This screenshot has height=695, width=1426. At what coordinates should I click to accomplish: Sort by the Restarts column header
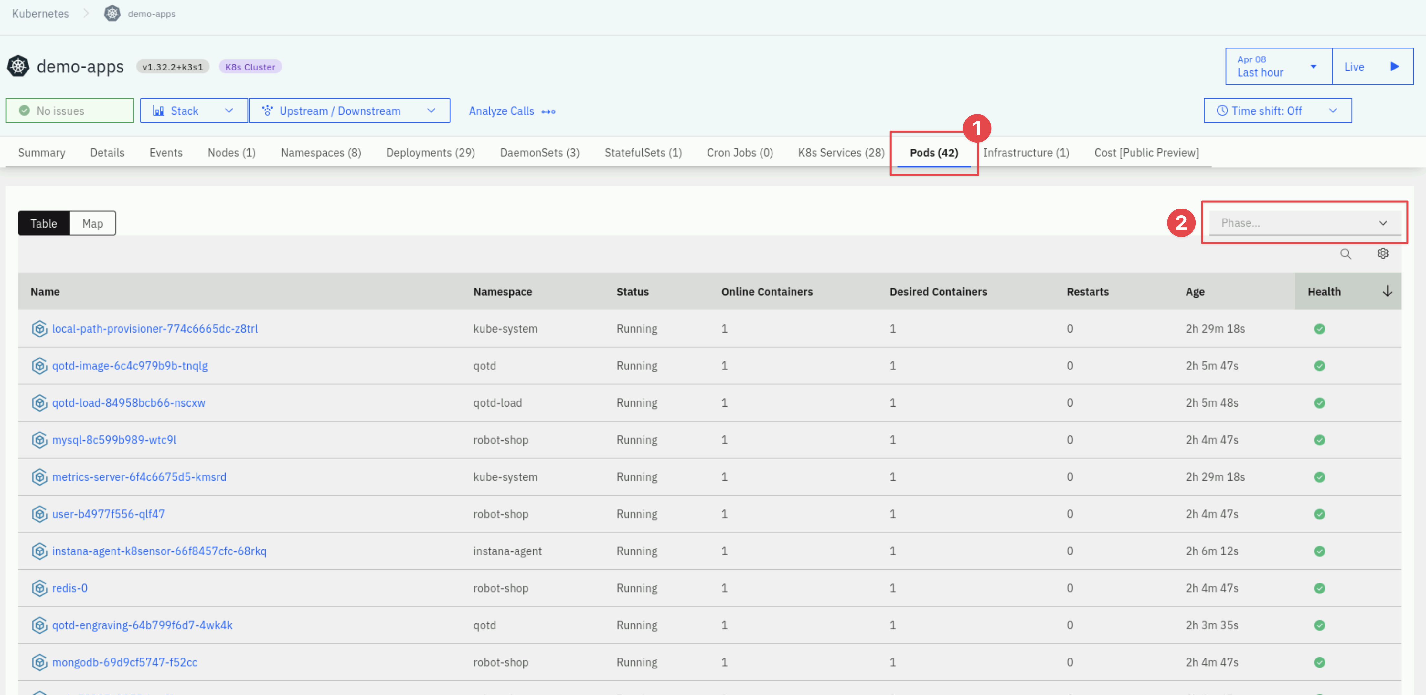tap(1088, 292)
